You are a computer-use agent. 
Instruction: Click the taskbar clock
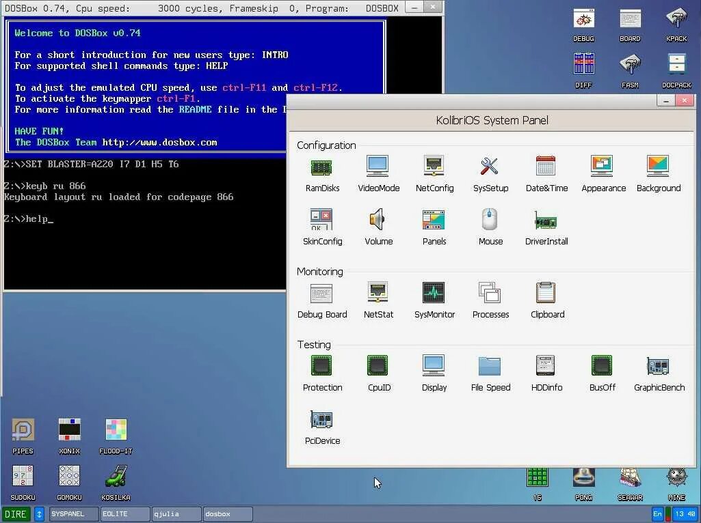[x=685, y=514]
